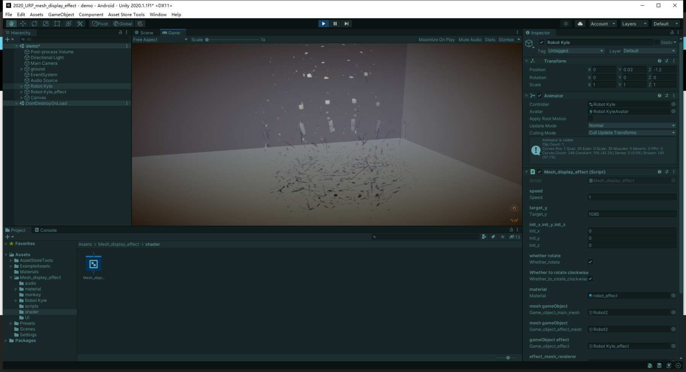The image size is (686, 372).
Task: Switch to the Scene view tab
Action: click(x=146, y=32)
